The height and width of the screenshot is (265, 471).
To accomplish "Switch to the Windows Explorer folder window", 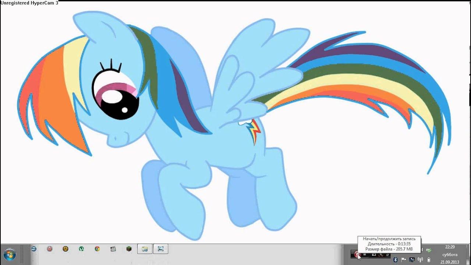I will [x=145, y=249].
